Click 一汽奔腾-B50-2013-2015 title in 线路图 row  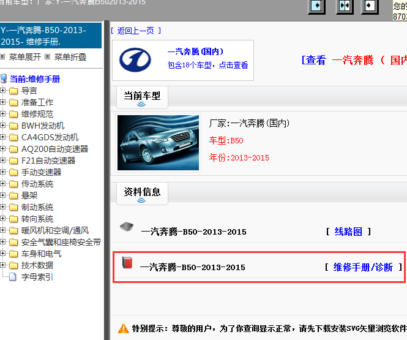point(193,232)
